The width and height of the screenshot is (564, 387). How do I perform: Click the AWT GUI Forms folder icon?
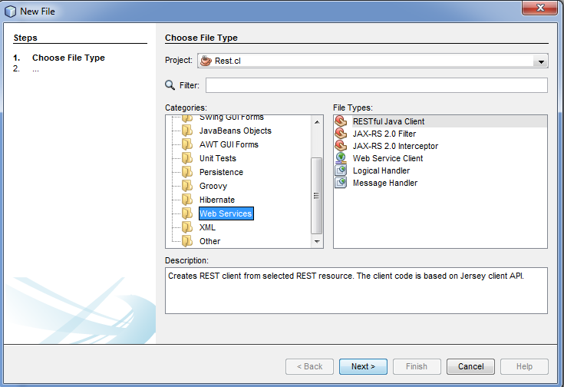pyautogui.click(x=187, y=144)
